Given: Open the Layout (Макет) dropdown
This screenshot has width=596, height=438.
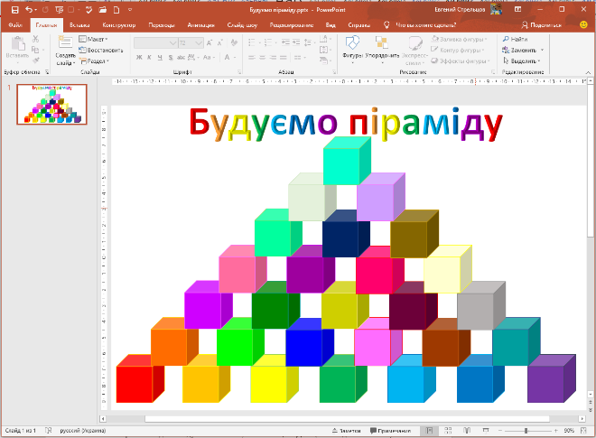Looking at the screenshot, I should [x=93, y=40].
